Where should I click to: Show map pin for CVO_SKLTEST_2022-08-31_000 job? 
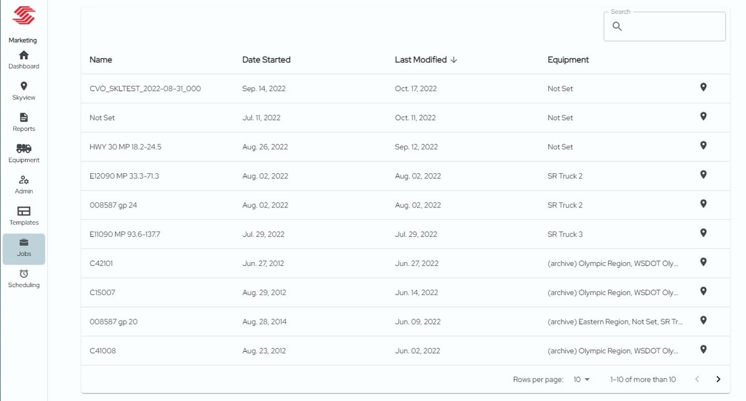(x=703, y=87)
